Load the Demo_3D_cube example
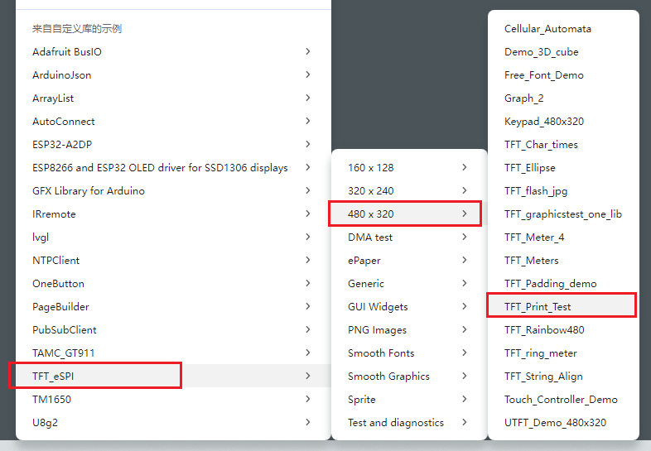The height and width of the screenshot is (451, 651). (563, 52)
